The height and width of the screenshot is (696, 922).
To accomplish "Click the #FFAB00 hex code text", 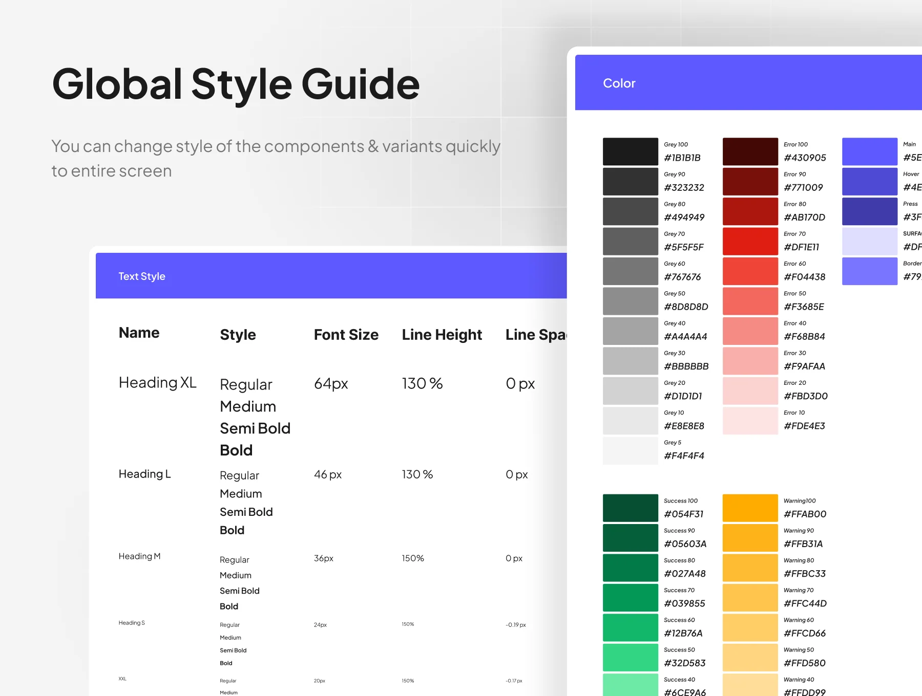I will [805, 514].
